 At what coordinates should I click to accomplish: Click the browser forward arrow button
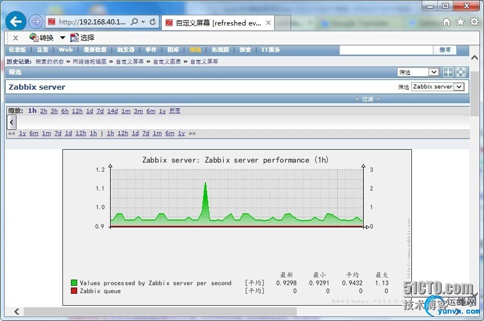point(36,22)
